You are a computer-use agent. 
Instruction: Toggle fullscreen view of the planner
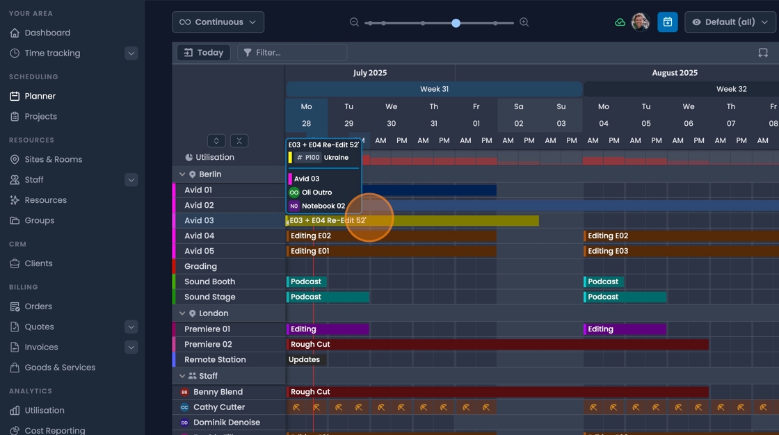tap(763, 52)
